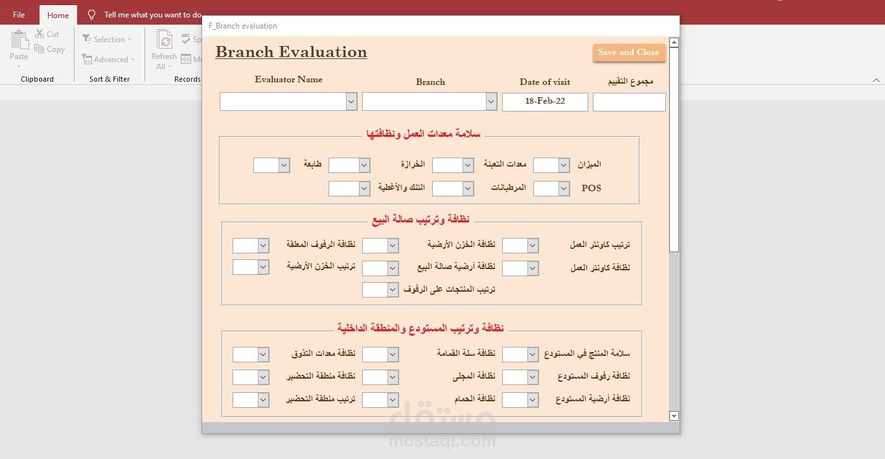Click the form scrollbar up arrow

click(x=674, y=43)
